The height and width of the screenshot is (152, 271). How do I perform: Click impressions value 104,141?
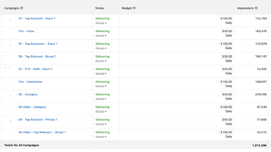[x=261, y=56]
